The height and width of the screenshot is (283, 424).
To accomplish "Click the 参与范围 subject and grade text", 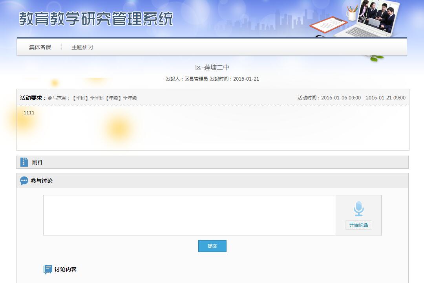I will pos(92,98).
